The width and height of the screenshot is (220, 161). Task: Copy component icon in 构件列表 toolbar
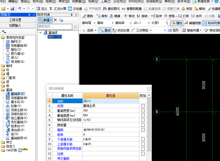(x=61, y=20)
